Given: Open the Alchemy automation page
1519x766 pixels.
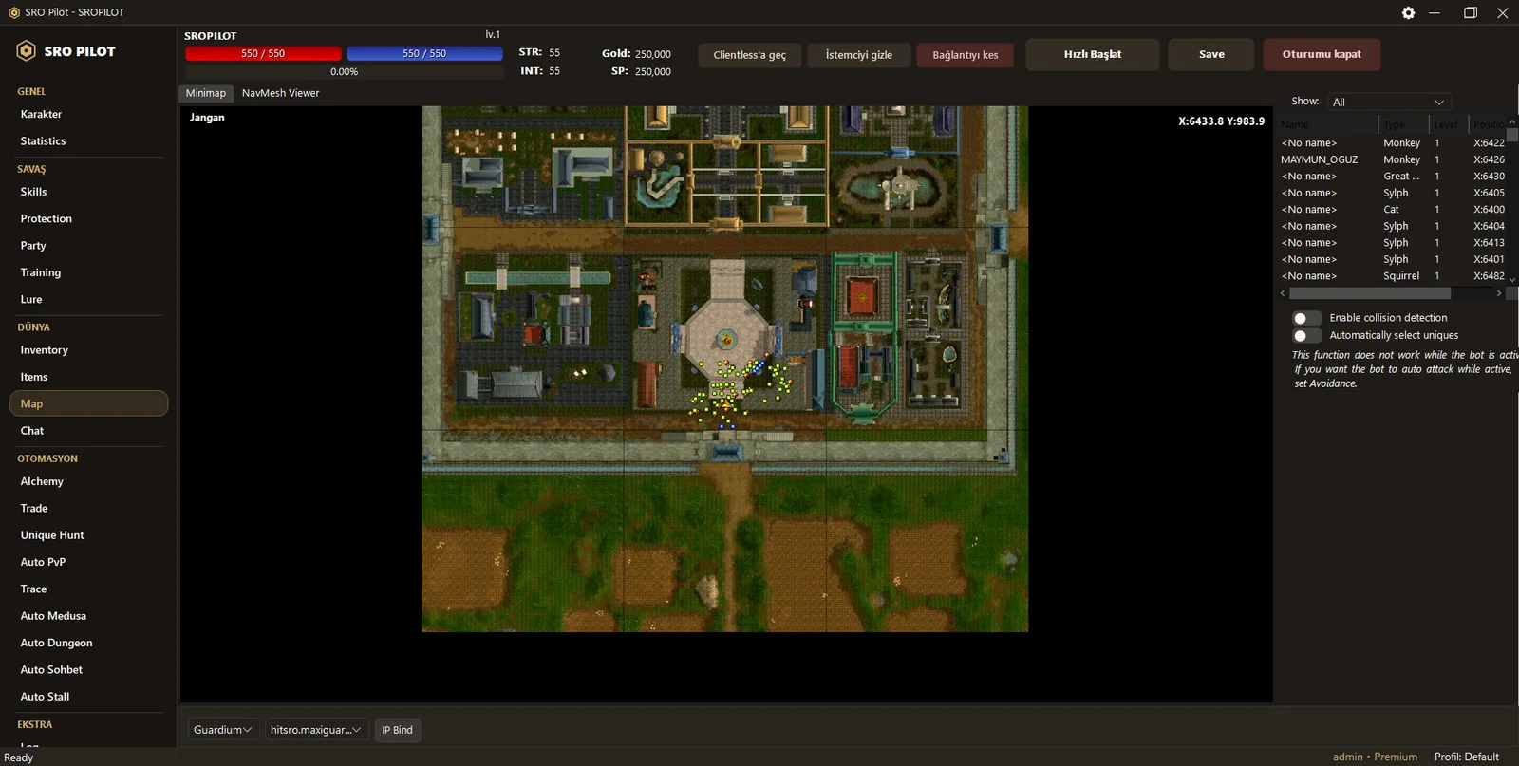Looking at the screenshot, I should pyautogui.click(x=87, y=481).
